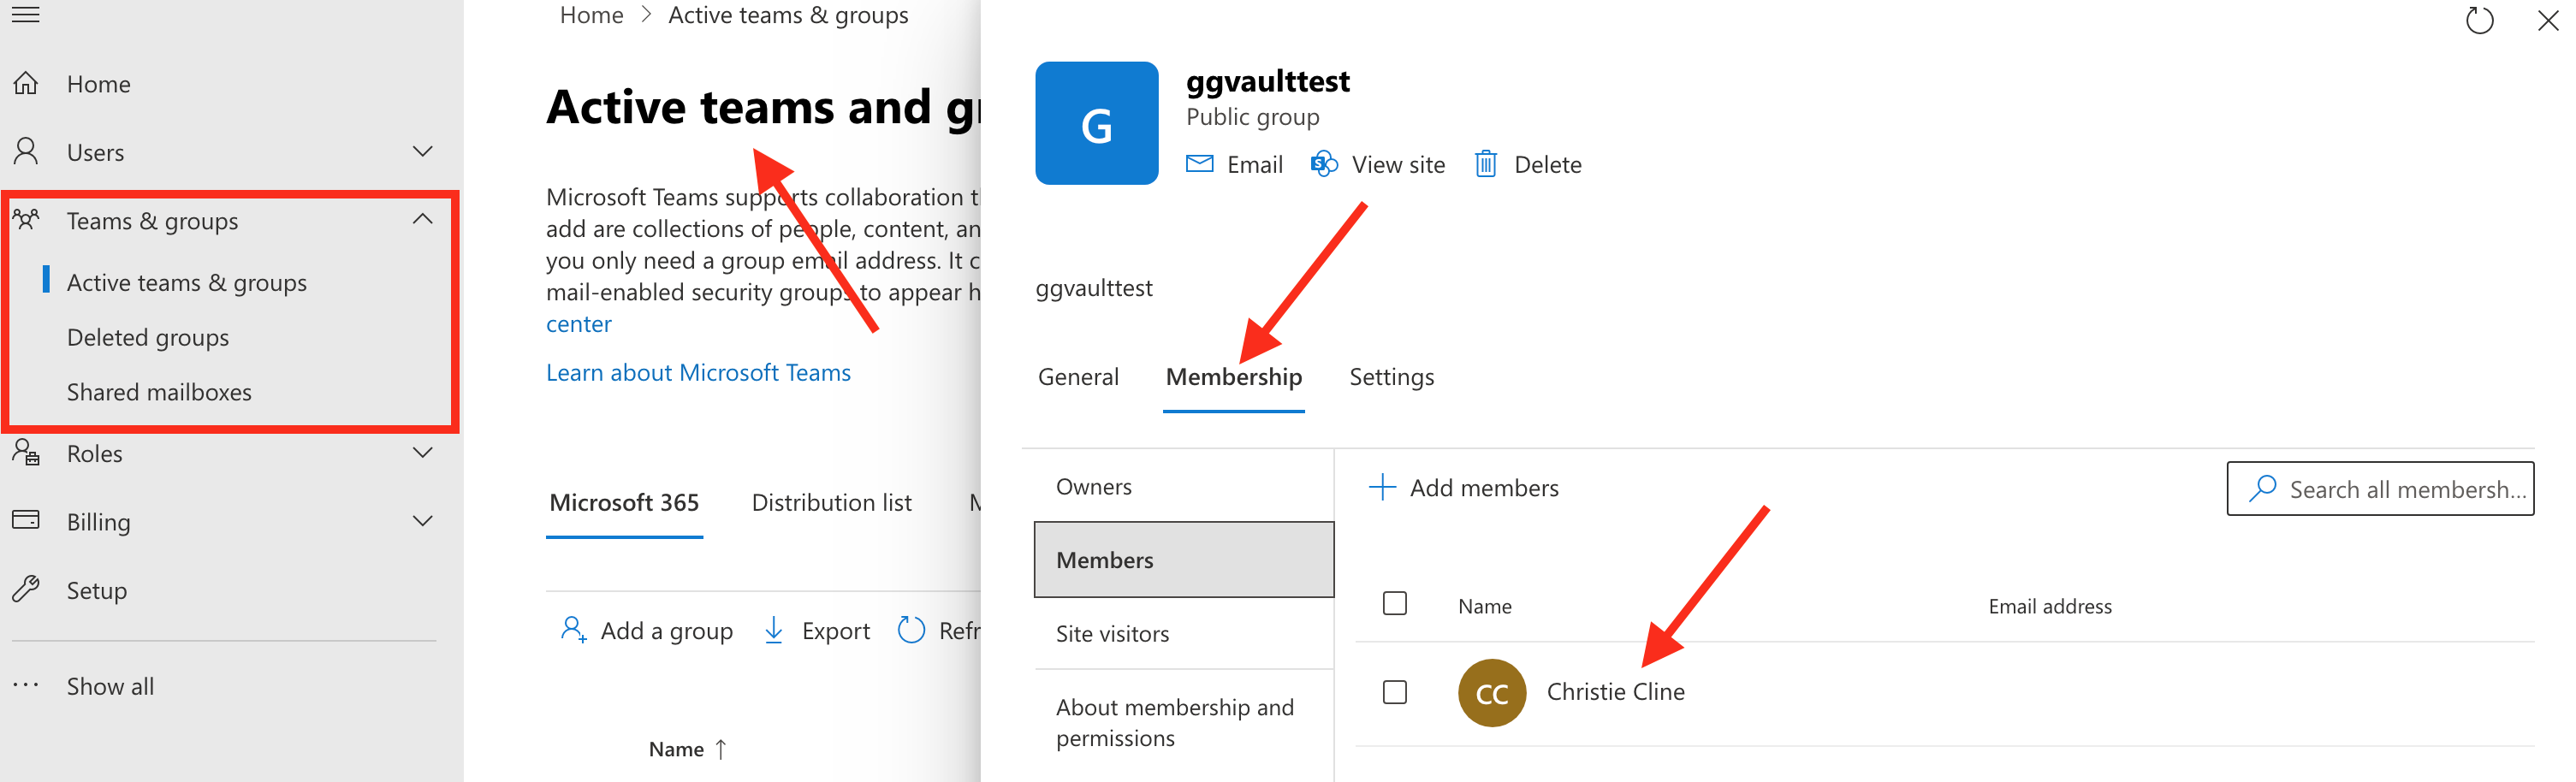Click the Learn about Microsoft Teams link
2576x782 pixels.
tap(698, 372)
